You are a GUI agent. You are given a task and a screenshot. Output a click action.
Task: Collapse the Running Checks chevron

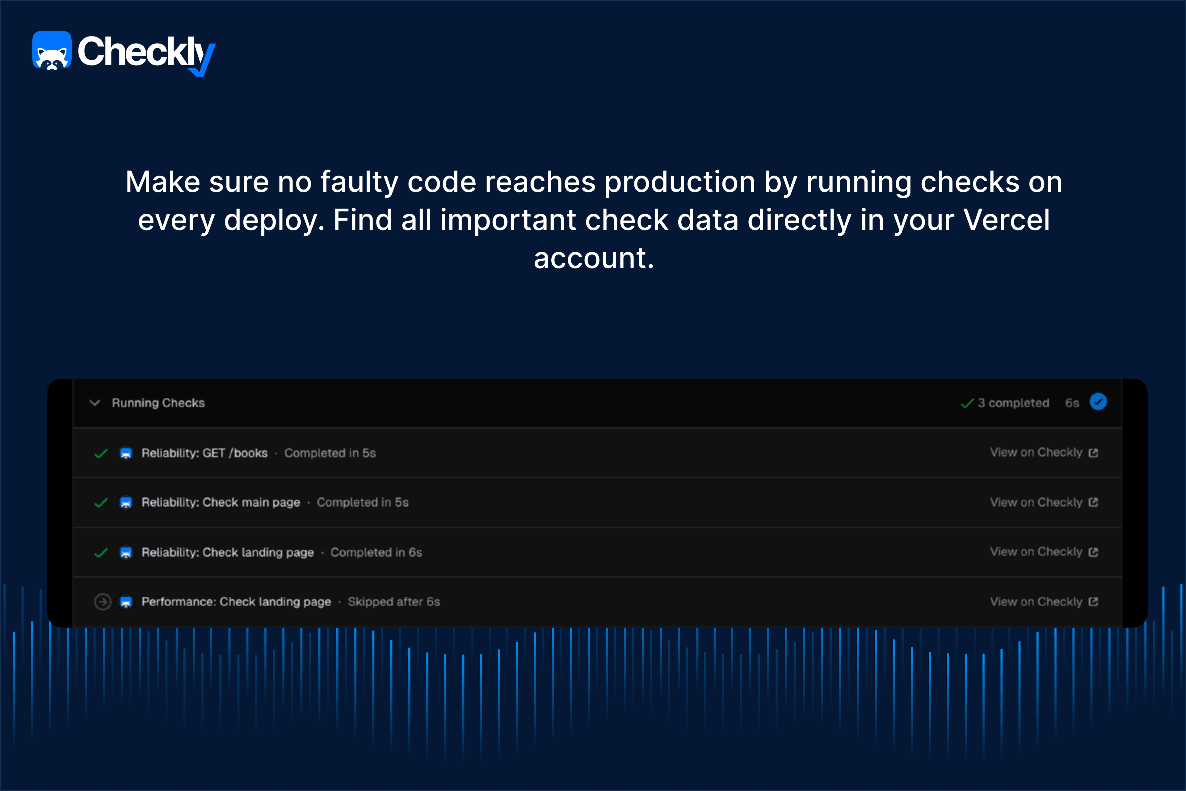point(94,403)
